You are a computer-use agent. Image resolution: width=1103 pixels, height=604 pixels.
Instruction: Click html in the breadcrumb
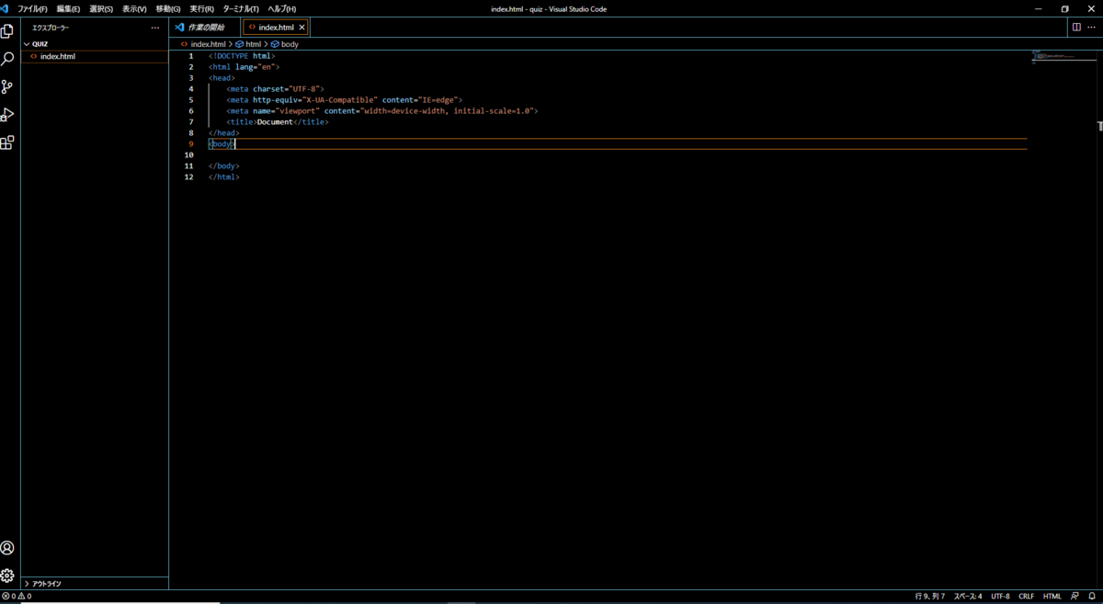tap(253, 44)
